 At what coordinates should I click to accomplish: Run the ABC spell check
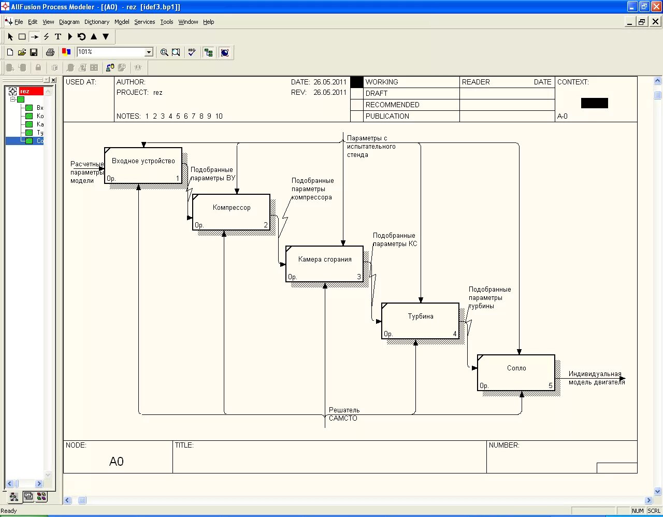tap(192, 52)
